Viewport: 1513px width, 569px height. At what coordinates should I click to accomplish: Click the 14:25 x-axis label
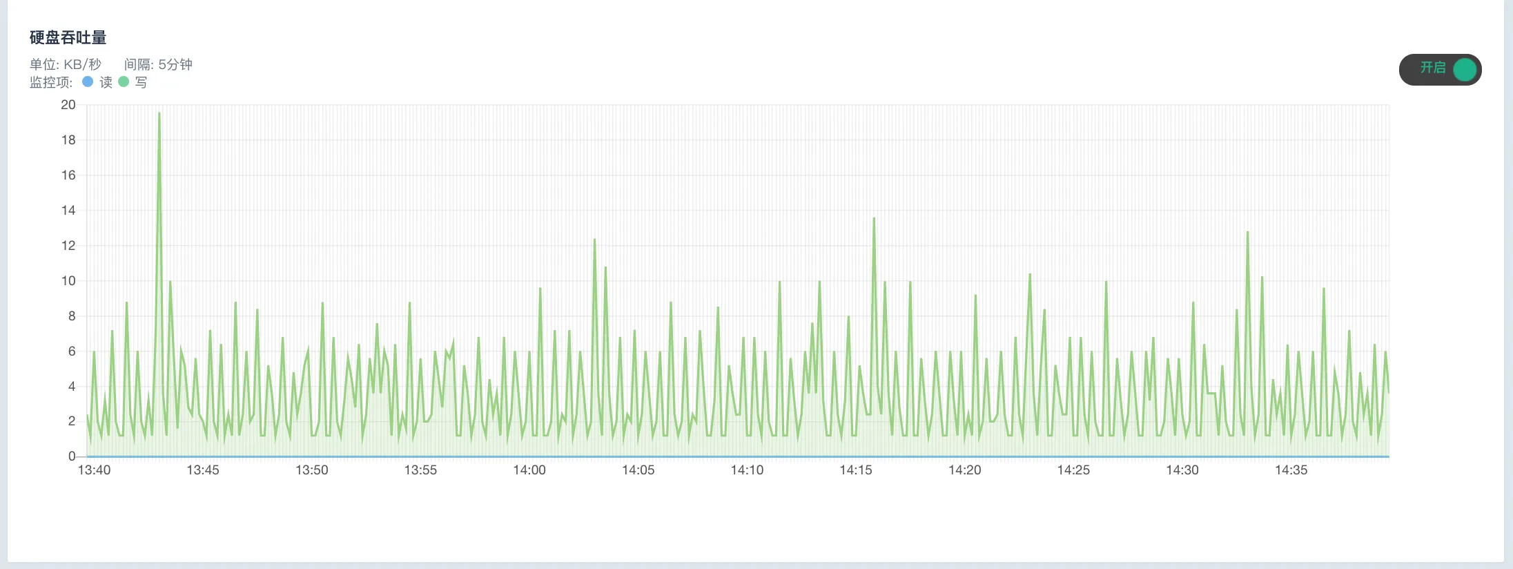(1073, 470)
